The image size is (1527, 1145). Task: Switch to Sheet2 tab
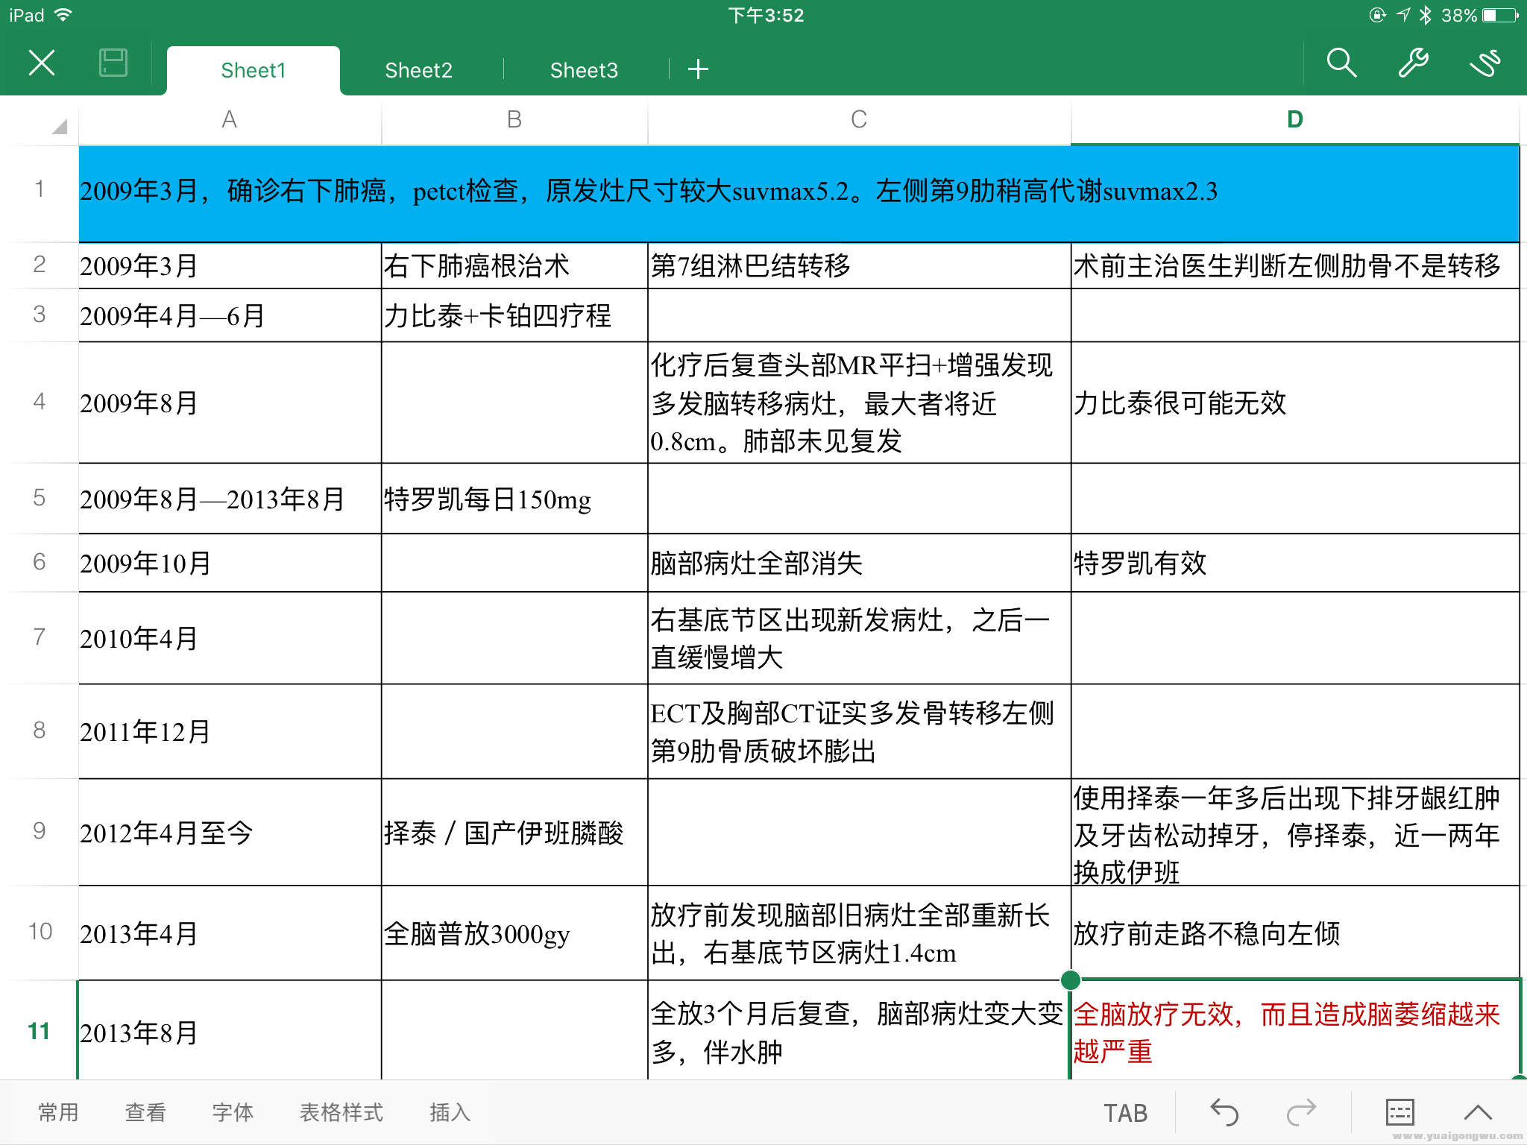(418, 70)
